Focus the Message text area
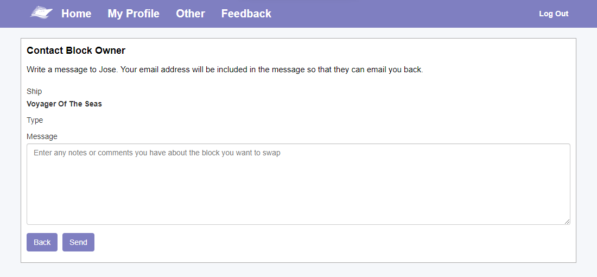This screenshot has height=277, width=597. click(x=298, y=184)
